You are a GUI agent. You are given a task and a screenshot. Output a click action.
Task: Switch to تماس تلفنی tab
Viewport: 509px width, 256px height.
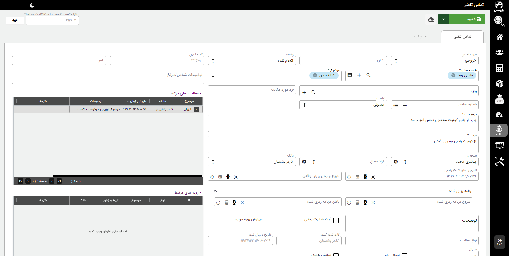coord(462,37)
